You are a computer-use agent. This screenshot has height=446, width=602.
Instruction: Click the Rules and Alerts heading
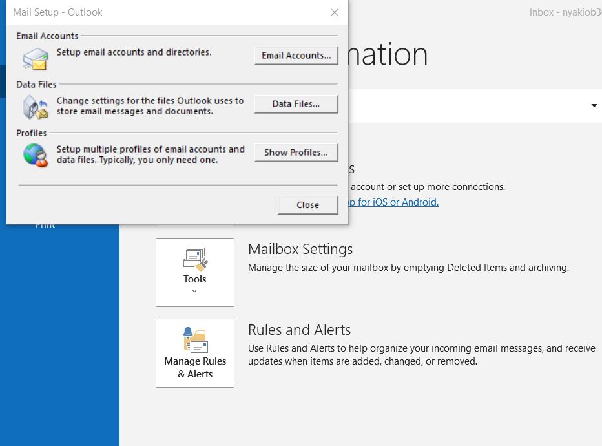299,330
